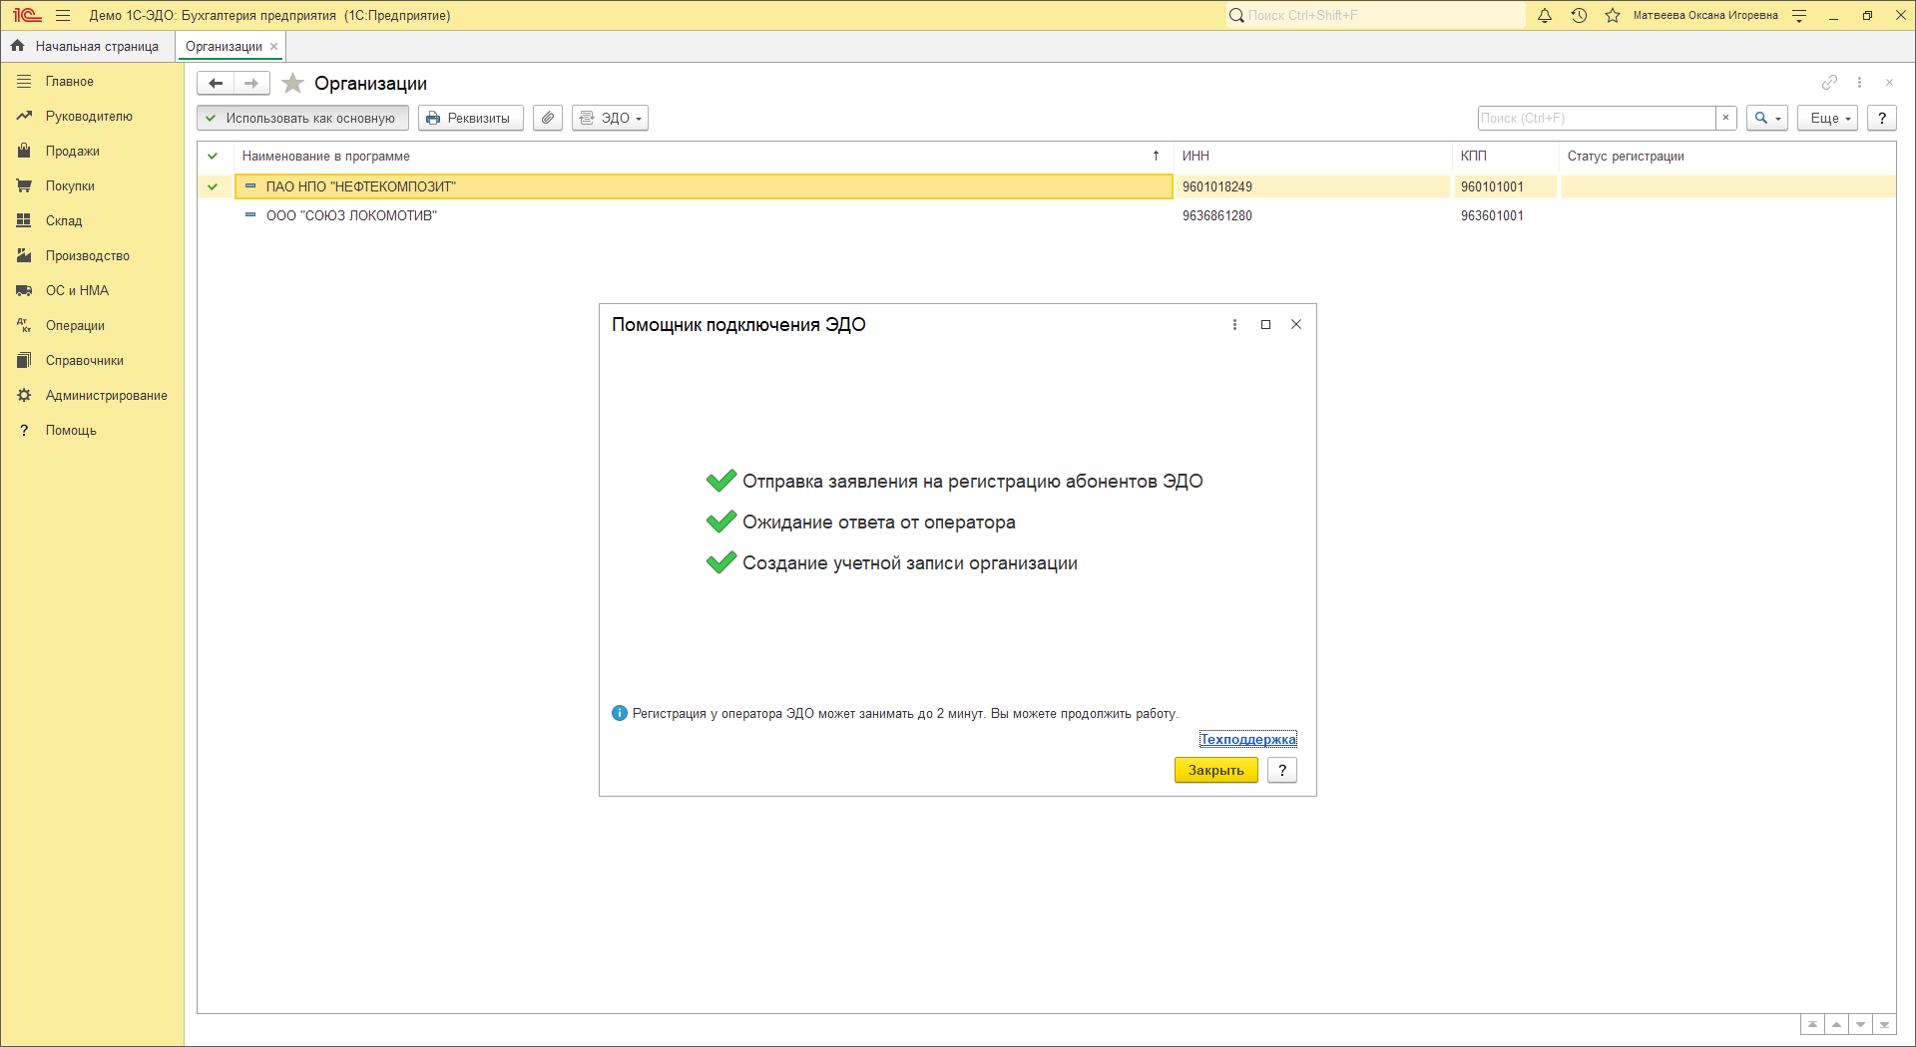Follow the Техподдержка link
The image size is (1916, 1047).
[1247, 740]
